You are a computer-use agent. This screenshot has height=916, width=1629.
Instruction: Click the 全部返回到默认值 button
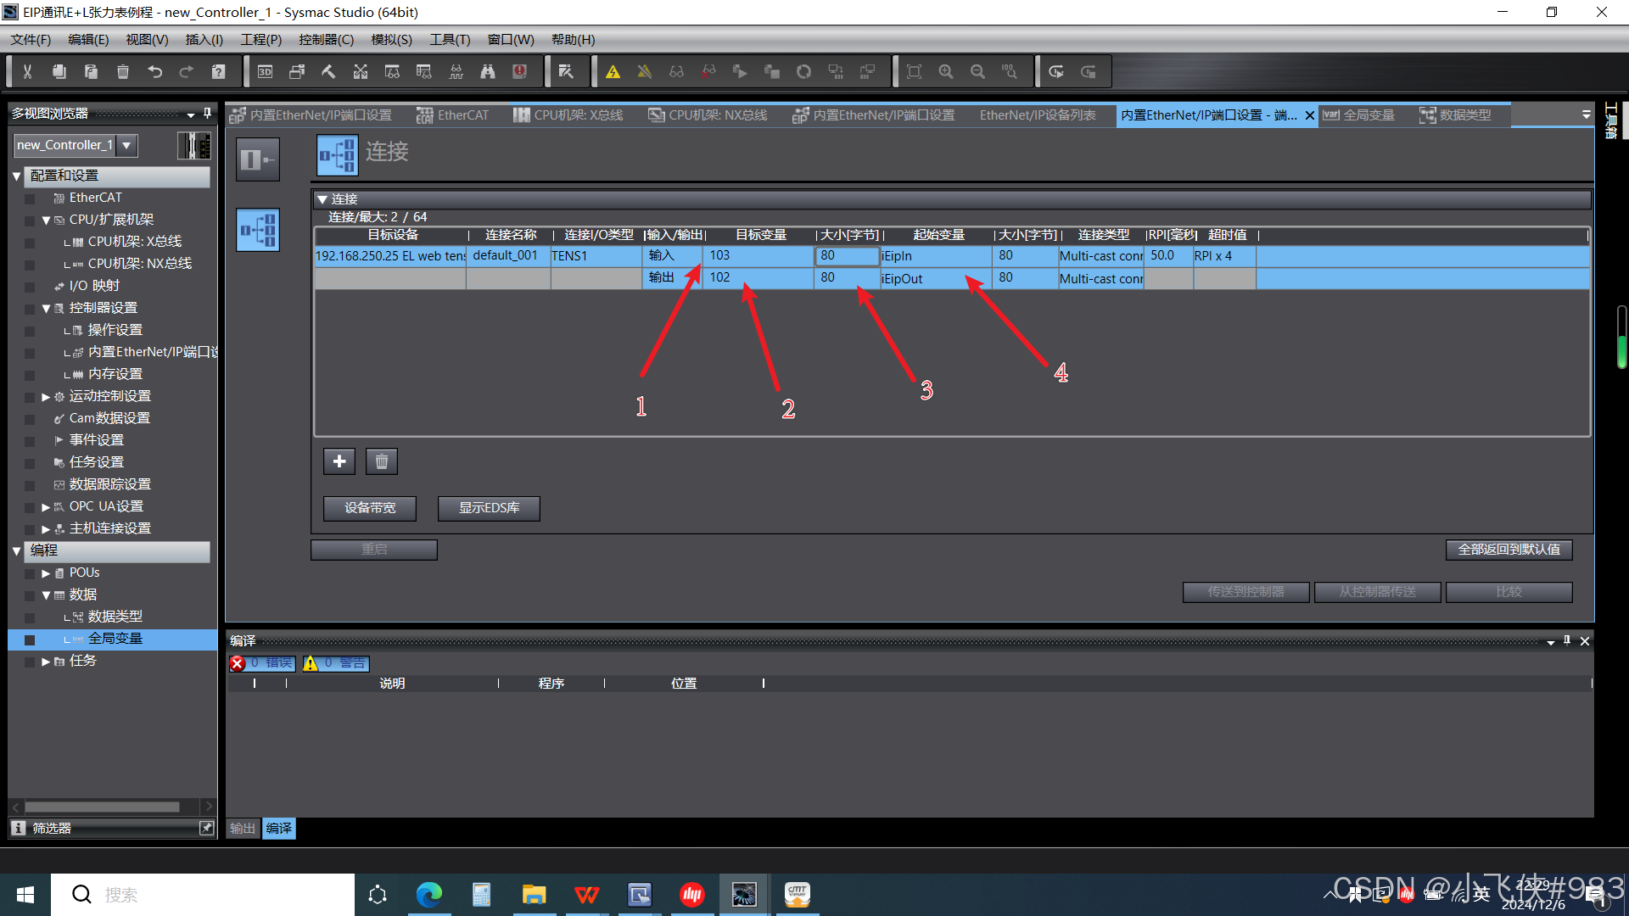pos(1509,550)
